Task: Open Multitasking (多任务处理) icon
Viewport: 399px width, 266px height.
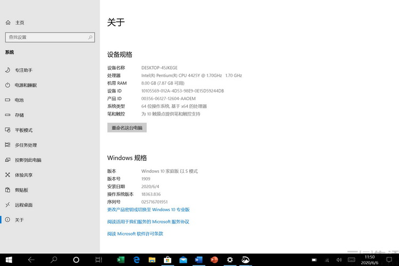Action: point(7,145)
